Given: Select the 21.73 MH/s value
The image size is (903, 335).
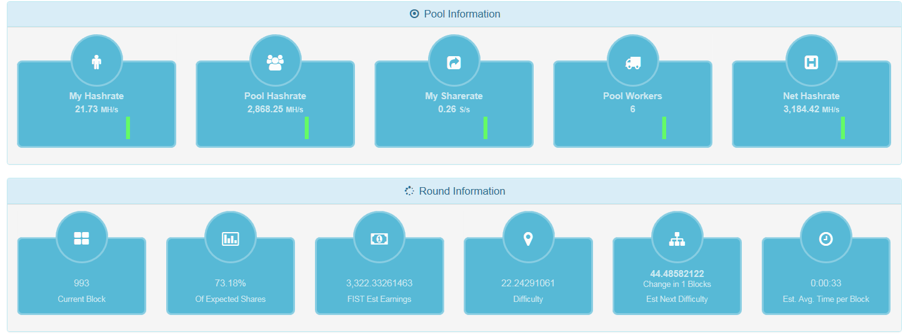Looking at the screenshot, I should coord(96,109).
